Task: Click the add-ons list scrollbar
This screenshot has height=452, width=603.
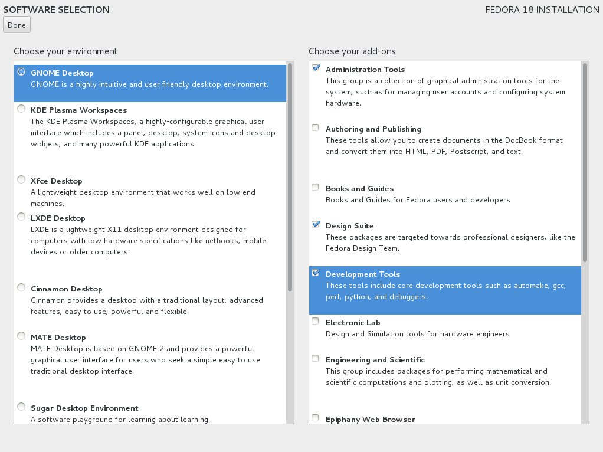Action: pyautogui.click(x=585, y=162)
